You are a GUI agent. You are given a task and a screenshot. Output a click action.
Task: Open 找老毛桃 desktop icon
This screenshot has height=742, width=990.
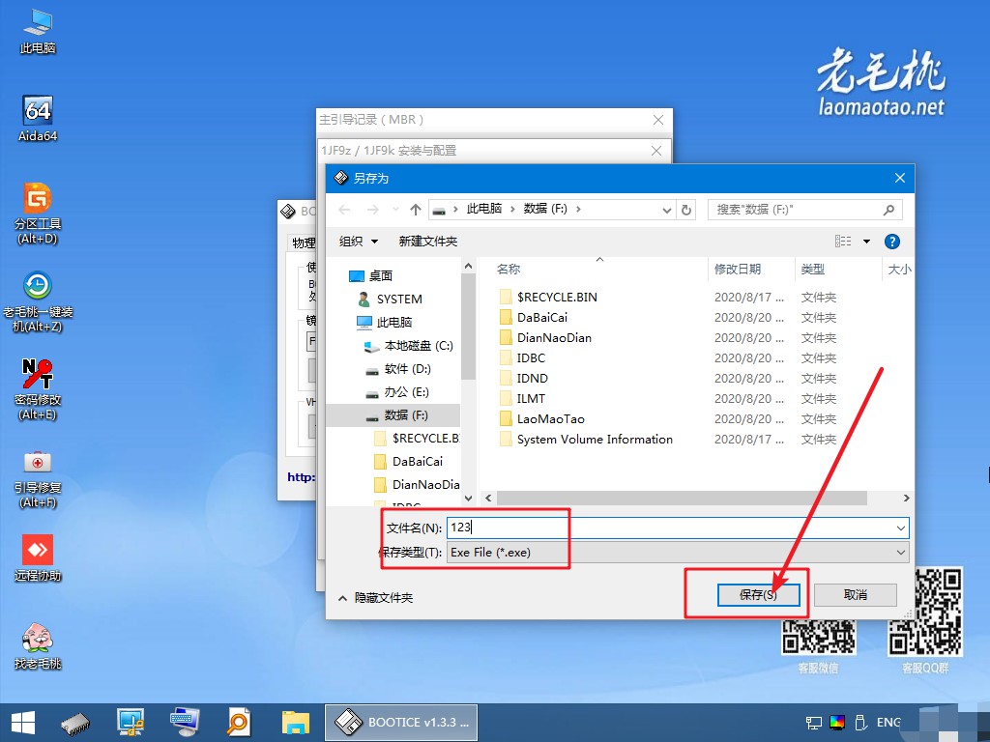(38, 646)
